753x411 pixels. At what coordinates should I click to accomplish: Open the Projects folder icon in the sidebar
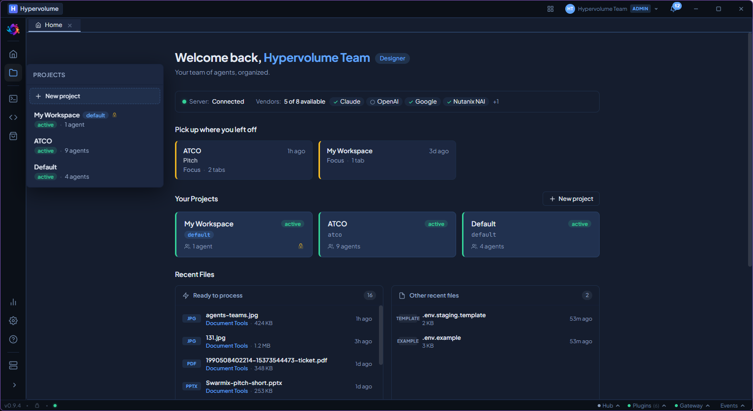pos(13,73)
